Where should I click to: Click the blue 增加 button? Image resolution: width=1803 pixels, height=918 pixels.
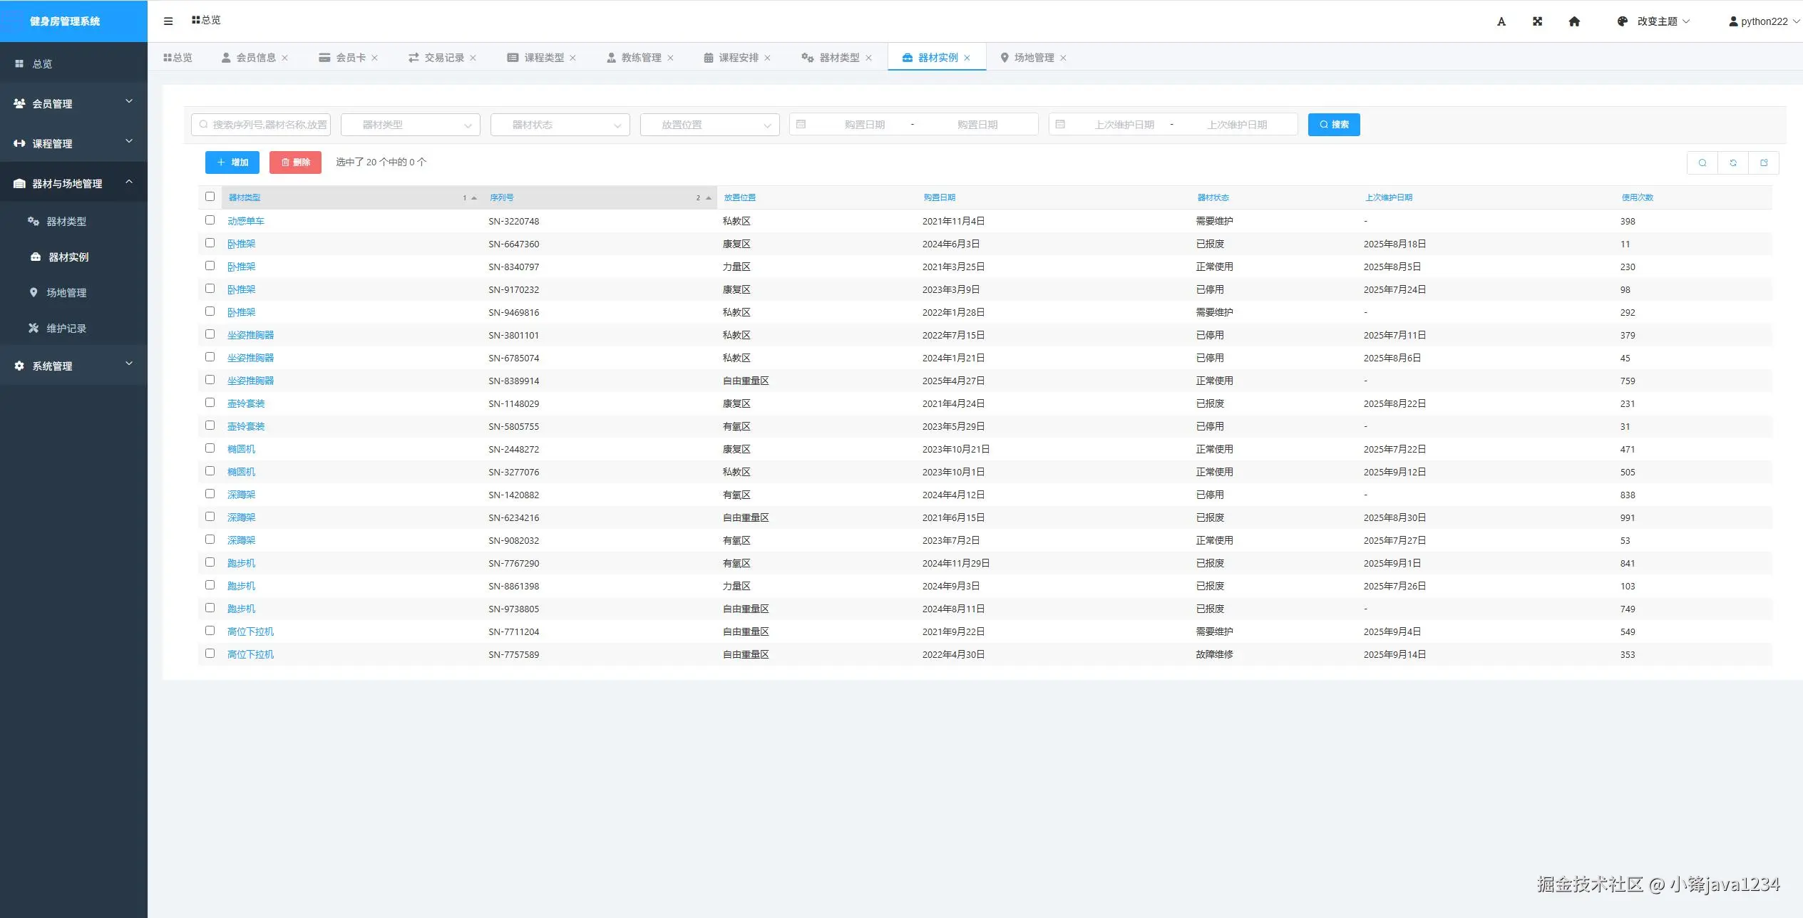point(232,163)
